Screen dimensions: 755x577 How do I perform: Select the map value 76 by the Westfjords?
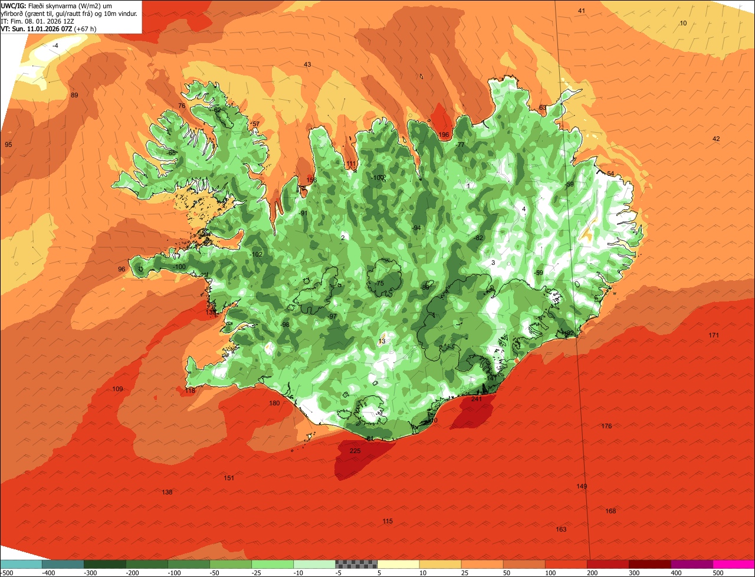[x=182, y=106]
